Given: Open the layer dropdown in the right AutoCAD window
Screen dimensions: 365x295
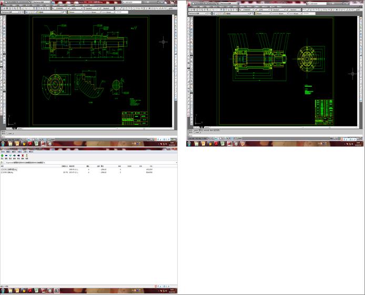Looking at the screenshot, I should 233,14.
